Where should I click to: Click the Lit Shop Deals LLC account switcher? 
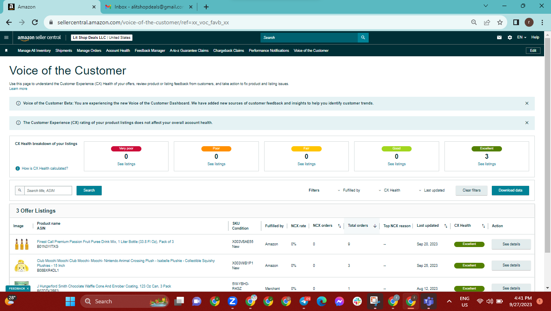(101, 38)
